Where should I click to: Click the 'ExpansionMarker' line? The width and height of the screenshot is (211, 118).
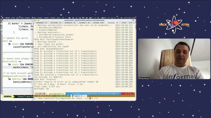point(47,30)
